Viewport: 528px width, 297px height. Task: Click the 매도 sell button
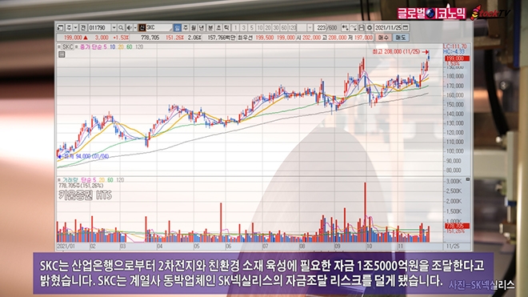click(x=401, y=38)
